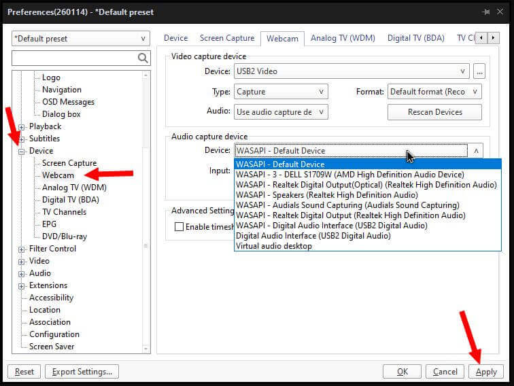Screen dimensions: 514x386
Task: Open the video device browse (...) button
Action: 479,71
